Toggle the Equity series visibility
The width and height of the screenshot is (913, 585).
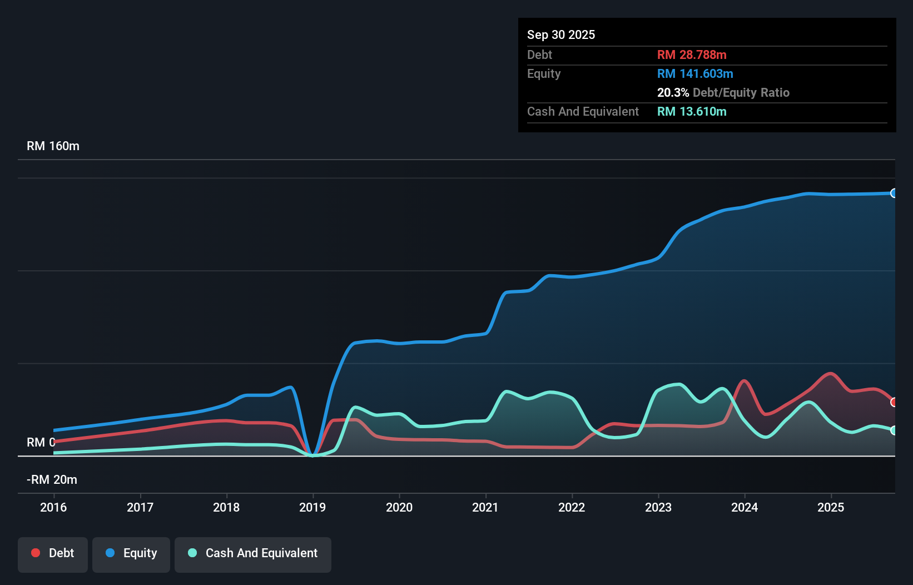pyautogui.click(x=131, y=554)
